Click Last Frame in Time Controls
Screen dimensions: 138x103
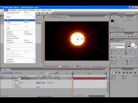click(125, 37)
